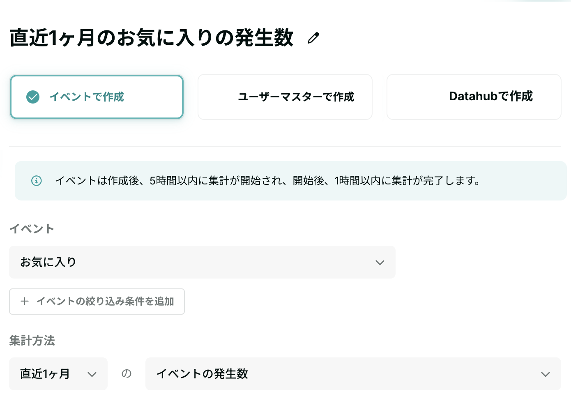Click the イベント section label

point(32,229)
